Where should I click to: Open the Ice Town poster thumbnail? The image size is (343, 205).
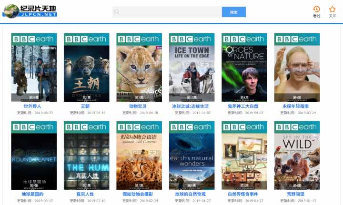pos(192,68)
